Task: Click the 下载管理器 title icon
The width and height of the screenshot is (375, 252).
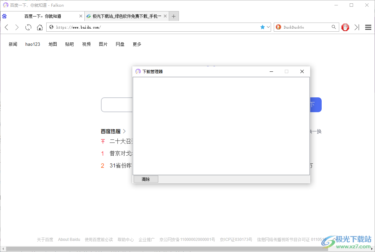Action: coord(138,71)
